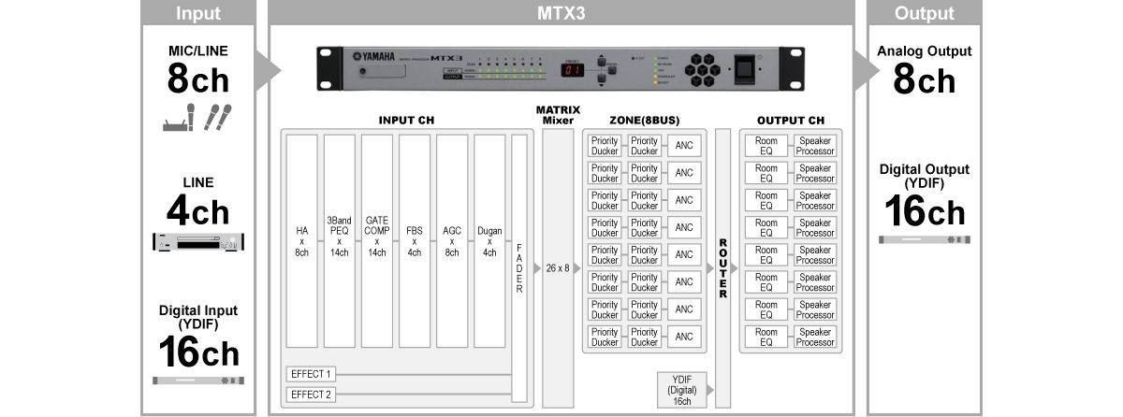This screenshot has width=1123, height=417.
Task: Click the arrow from Input to MTX3
Action: (x=268, y=68)
